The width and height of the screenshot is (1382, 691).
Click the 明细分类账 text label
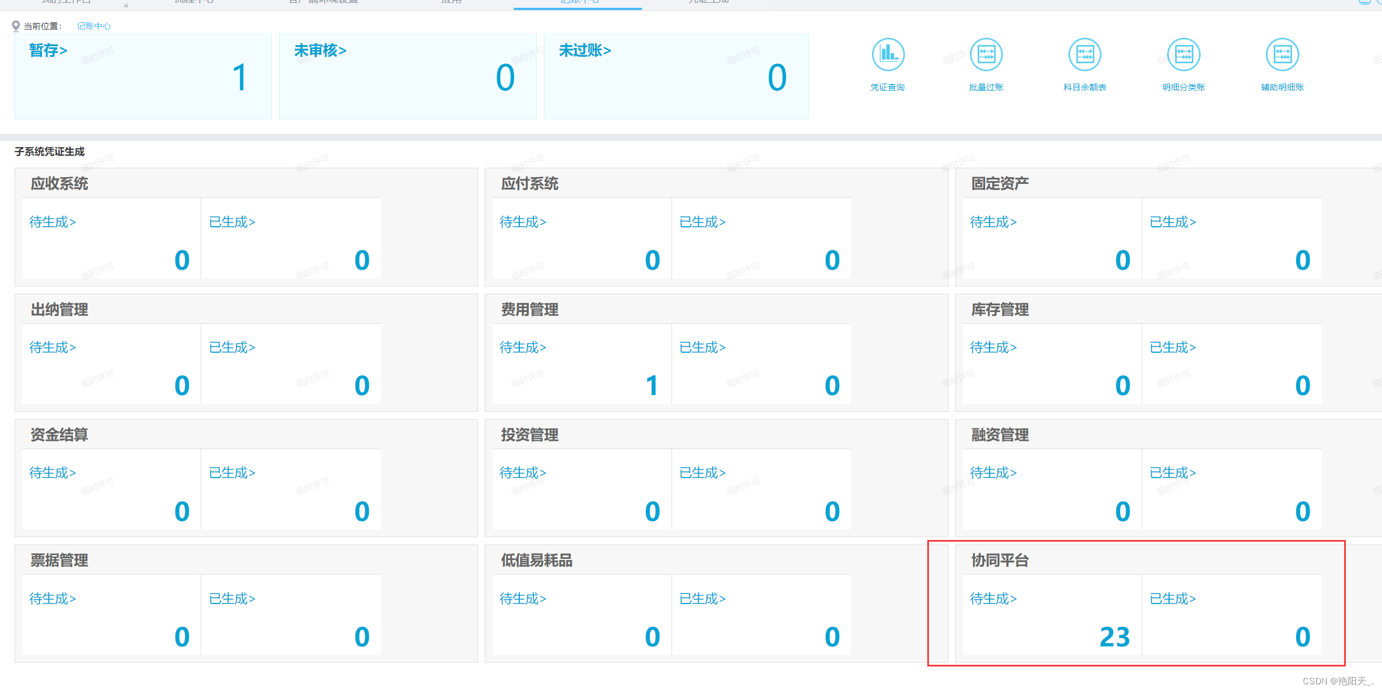point(1184,87)
